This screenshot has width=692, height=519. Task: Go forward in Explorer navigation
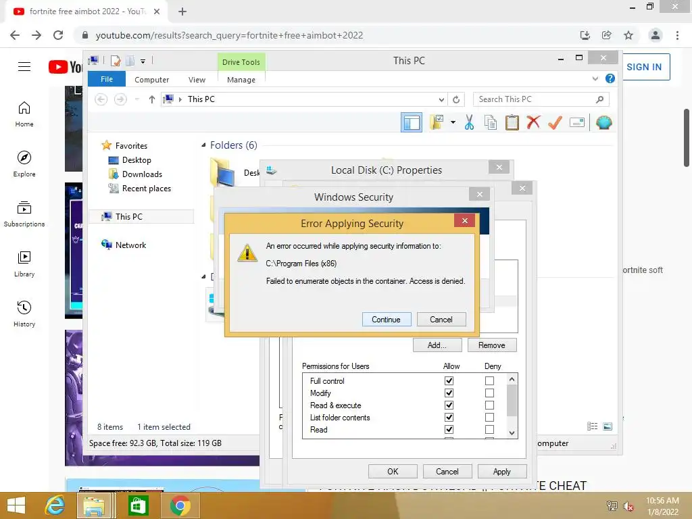pyautogui.click(x=120, y=99)
